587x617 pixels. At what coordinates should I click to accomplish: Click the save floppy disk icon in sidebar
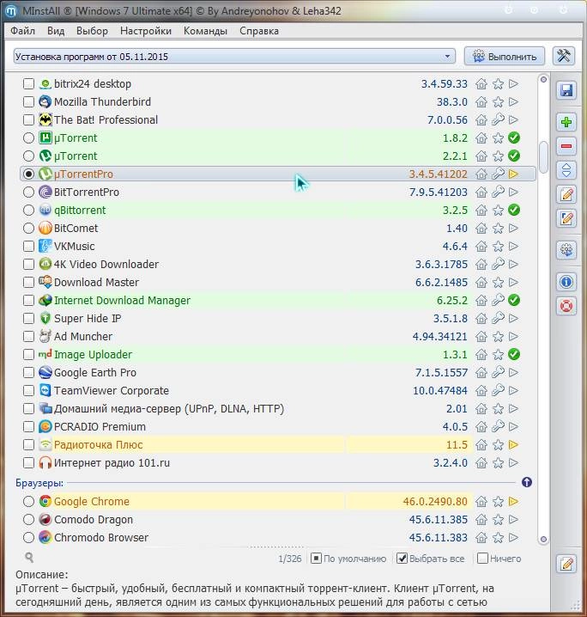[566, 90]
